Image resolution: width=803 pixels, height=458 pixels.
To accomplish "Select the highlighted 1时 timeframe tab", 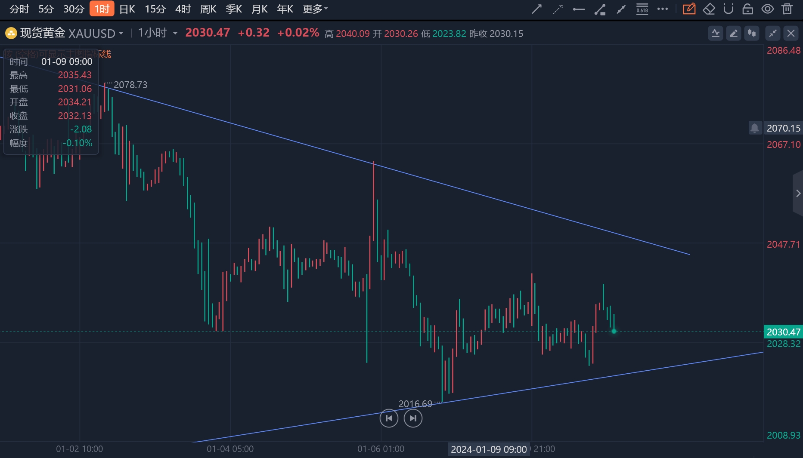I will (x=102, y=9).
